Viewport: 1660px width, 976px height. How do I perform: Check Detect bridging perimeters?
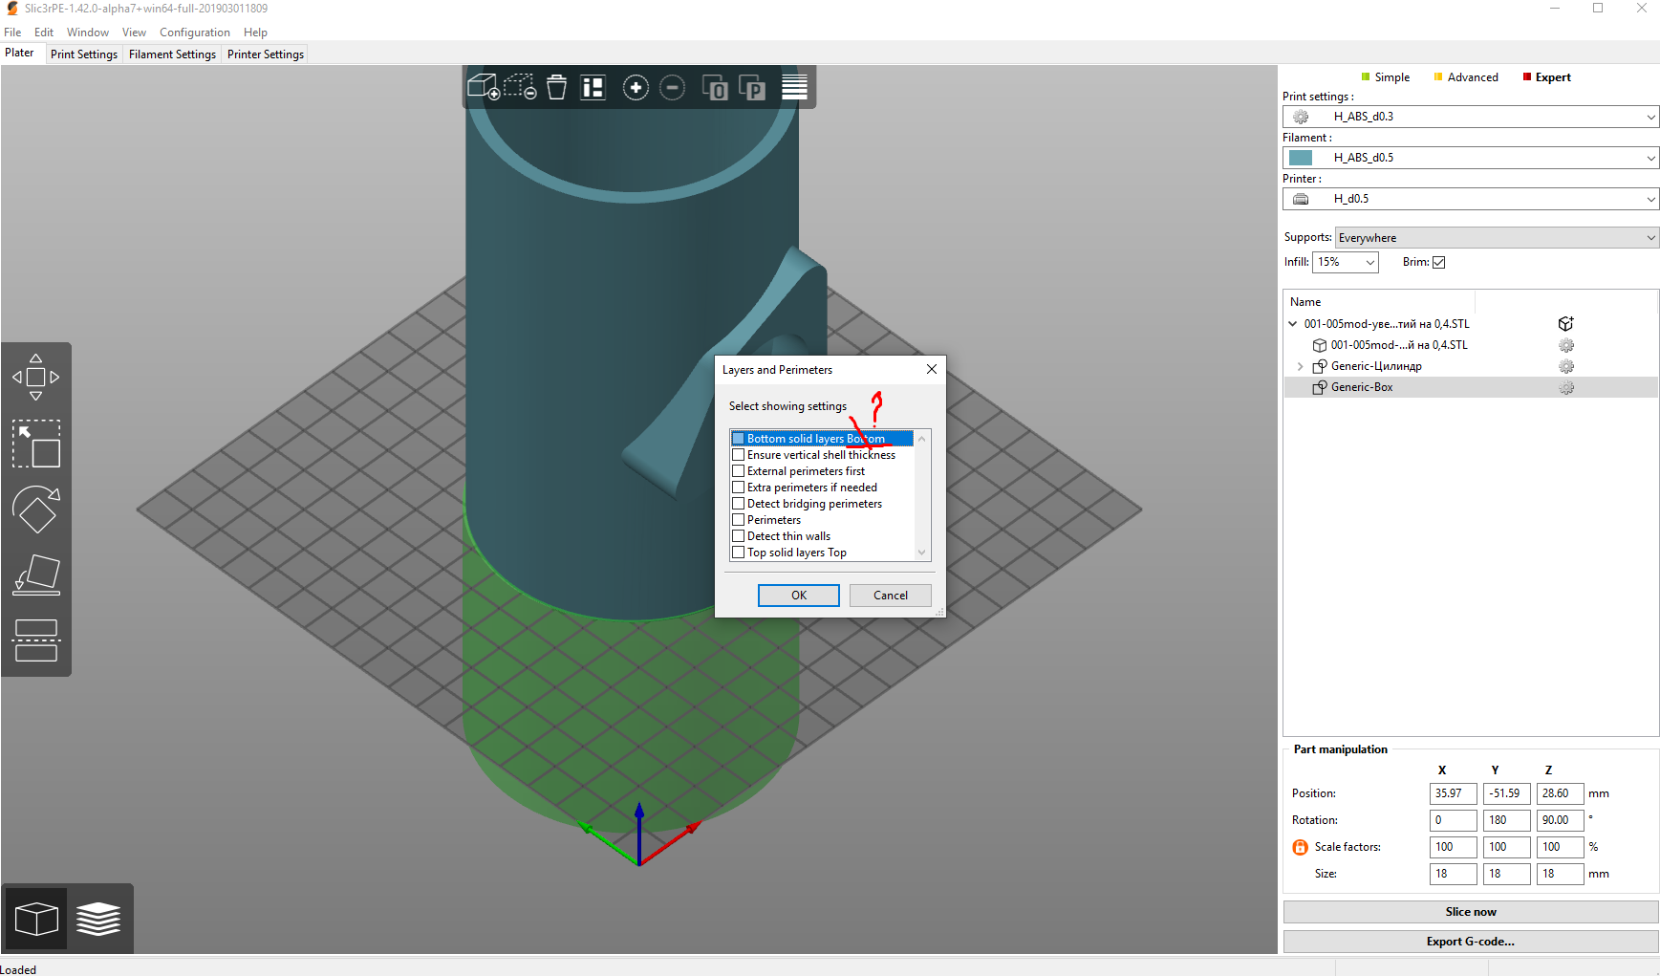(x=738, y=504)
